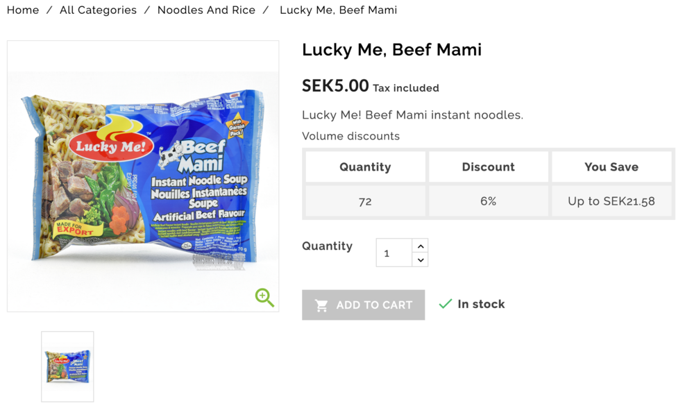Click the Up to SEK21.58 savings cell
694x417 pixels.
pos(611,201)
